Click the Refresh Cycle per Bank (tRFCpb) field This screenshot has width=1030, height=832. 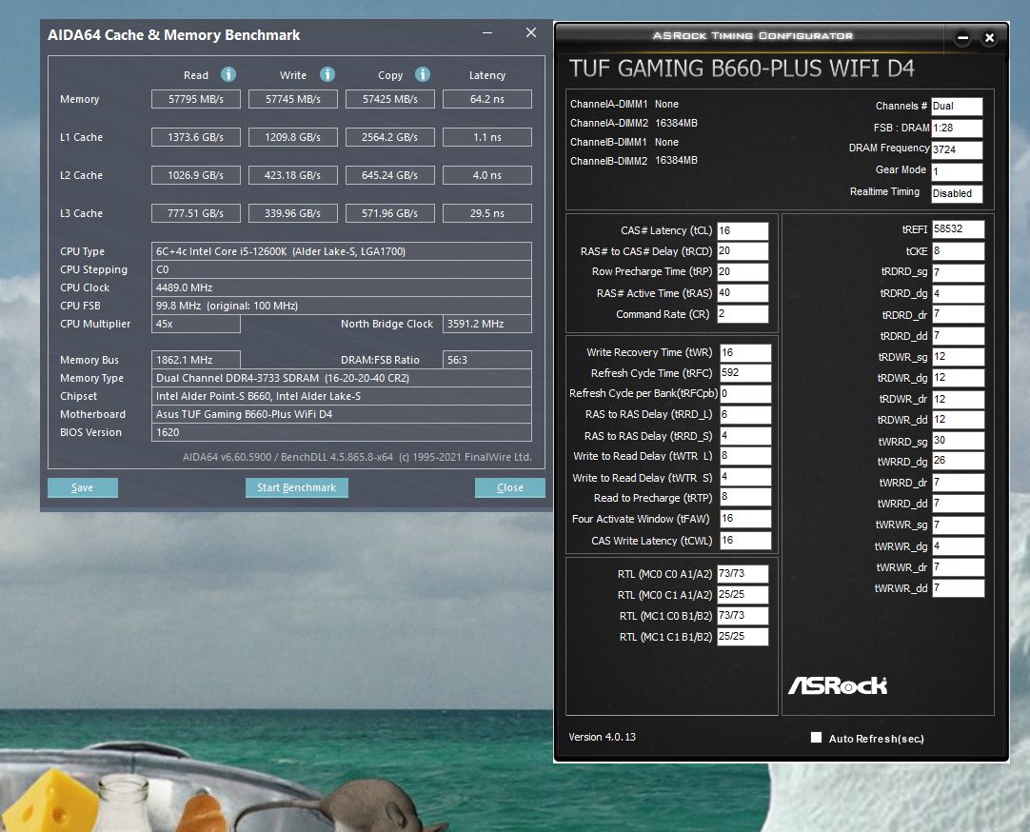click(x=745, y=394)
